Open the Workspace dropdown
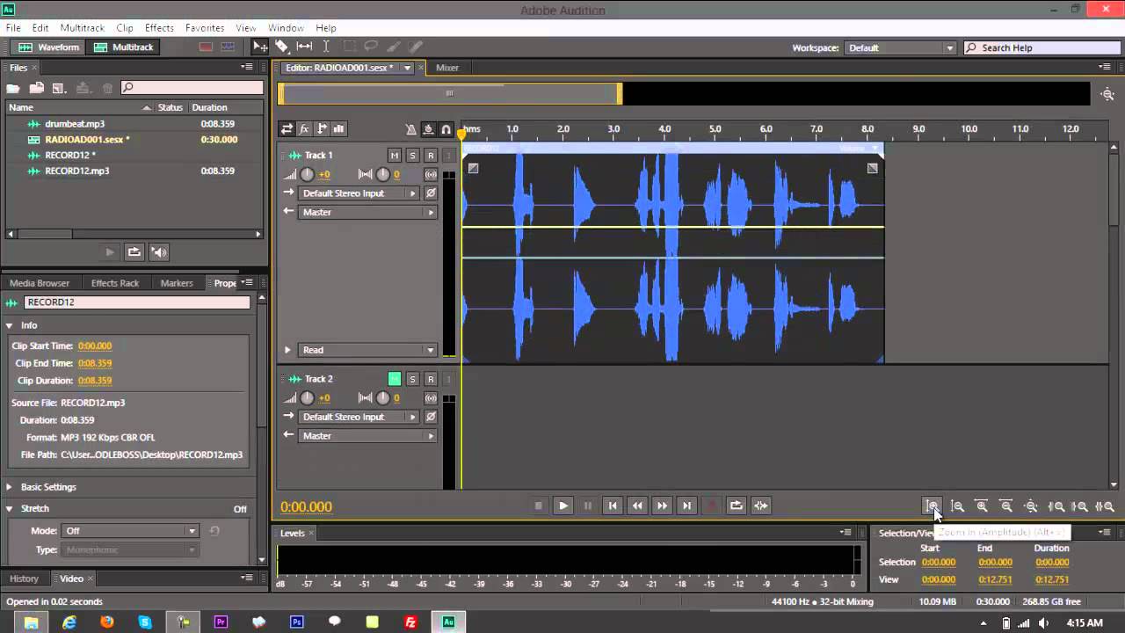Image resolution: width=1125 pixels, height=633 pixels. click(x=900, y=47)
